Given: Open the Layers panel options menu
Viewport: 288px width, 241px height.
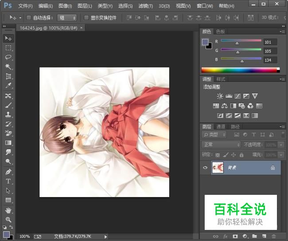Looking at the screenshot, I should tap(283, 126).
